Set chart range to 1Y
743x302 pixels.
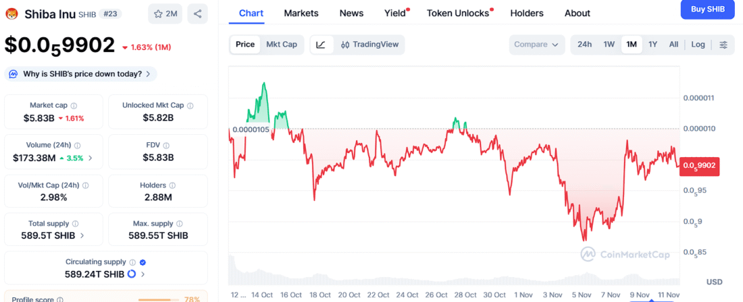(652, 44)
